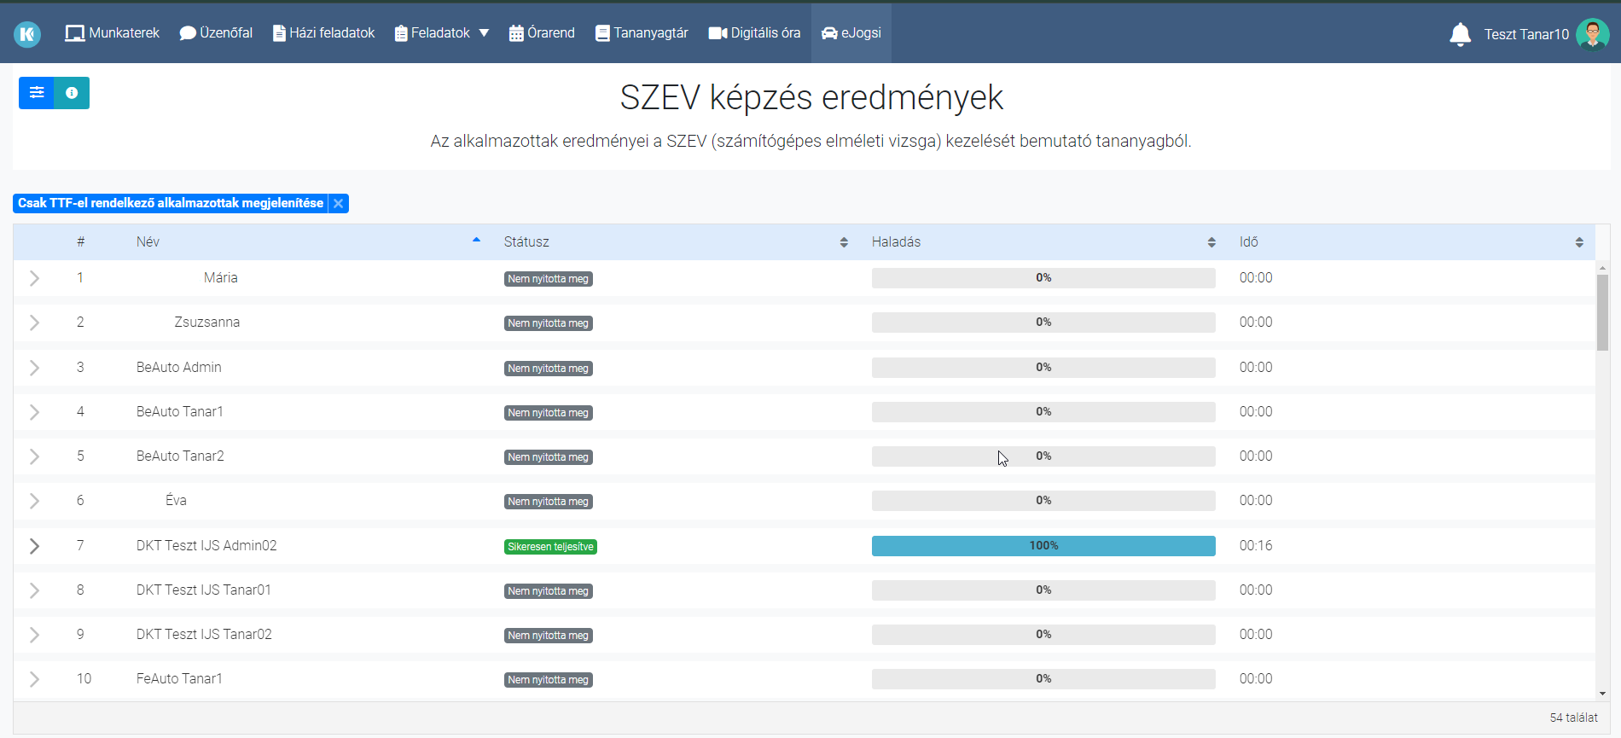This screenshot has width=1621, height=738.
Task: Remove the TTF filter tag
Action: click(x=339, y=203)
